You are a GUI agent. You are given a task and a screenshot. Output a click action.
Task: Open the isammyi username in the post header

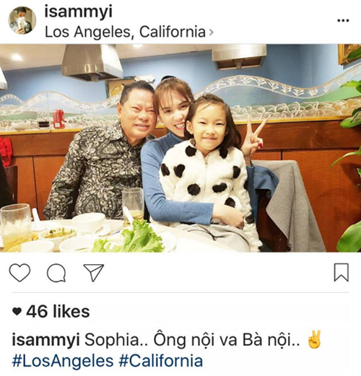pyautogui.click(x=79, y=12)
